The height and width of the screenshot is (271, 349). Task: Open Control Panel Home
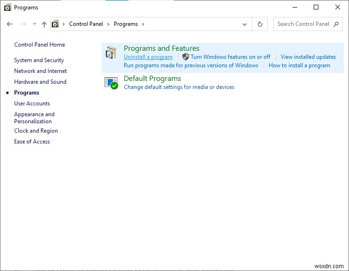tap(40, 45)
